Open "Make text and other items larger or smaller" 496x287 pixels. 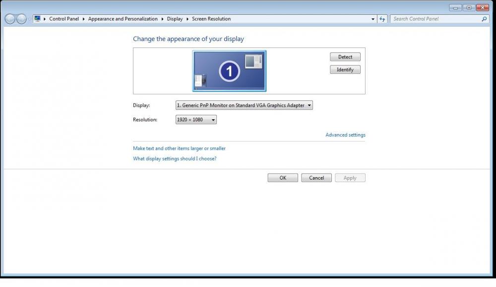coord(179,148)
